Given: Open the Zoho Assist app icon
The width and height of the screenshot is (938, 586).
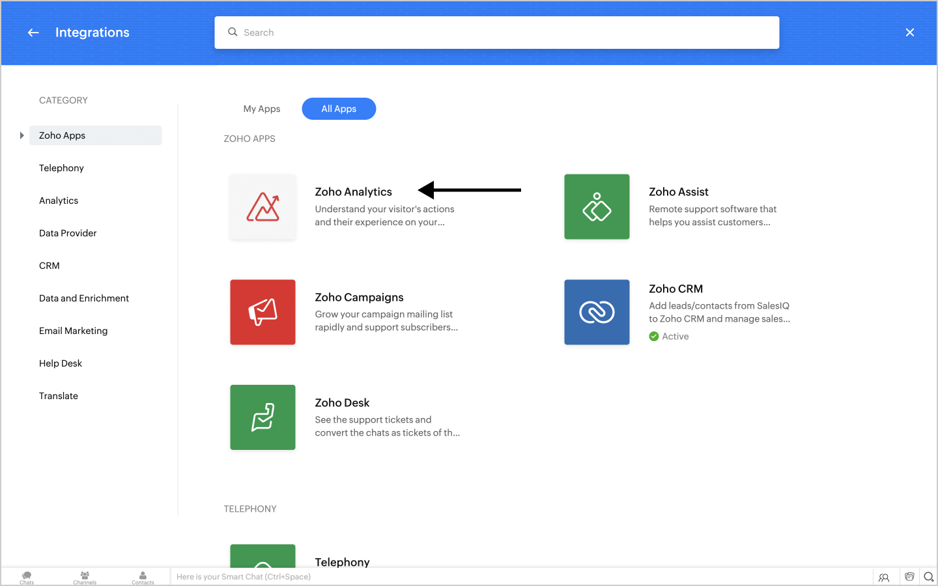Looking at the screenshot, I should coord(597,207).
